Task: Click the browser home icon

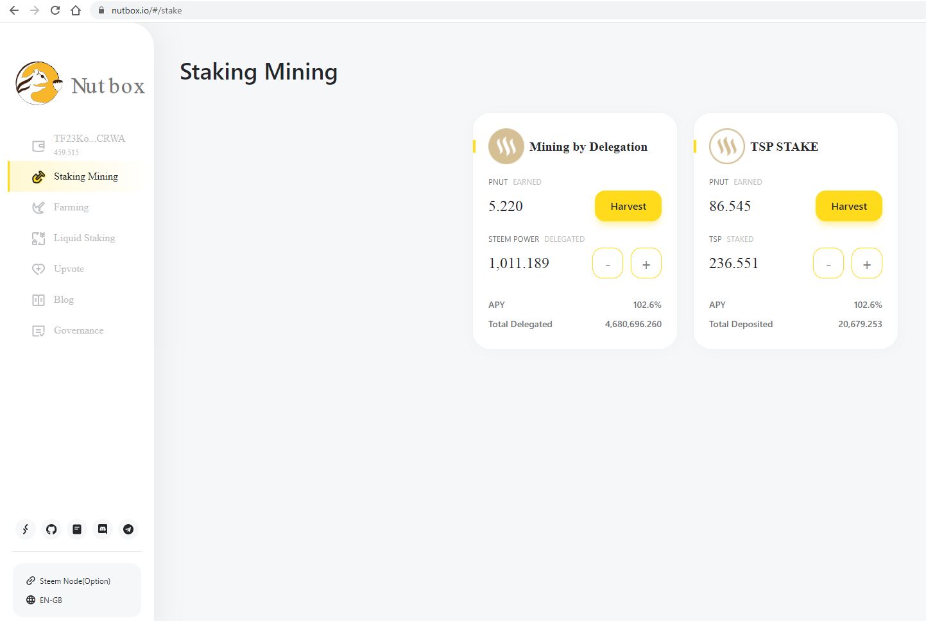Action: coord(76,10)
